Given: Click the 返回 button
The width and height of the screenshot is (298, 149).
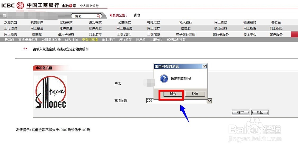Looking at the screenshot, I should [x=260, y=113].
